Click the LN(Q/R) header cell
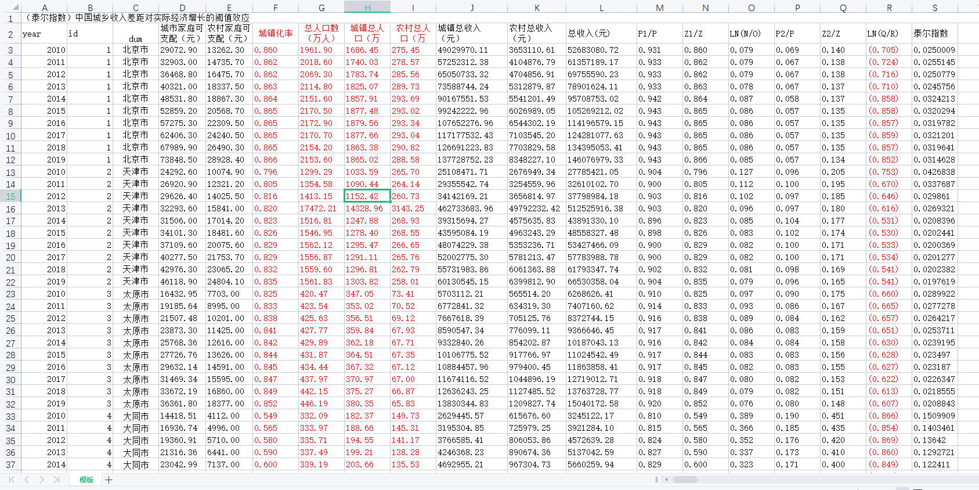This screenshot has height=490, width=979. pos(889,34)
